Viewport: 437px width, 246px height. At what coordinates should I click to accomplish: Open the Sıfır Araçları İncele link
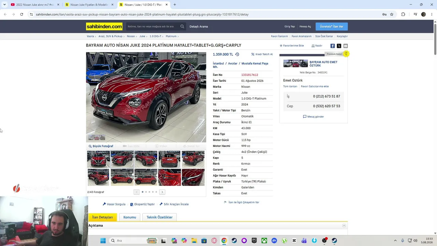[174, 204]
